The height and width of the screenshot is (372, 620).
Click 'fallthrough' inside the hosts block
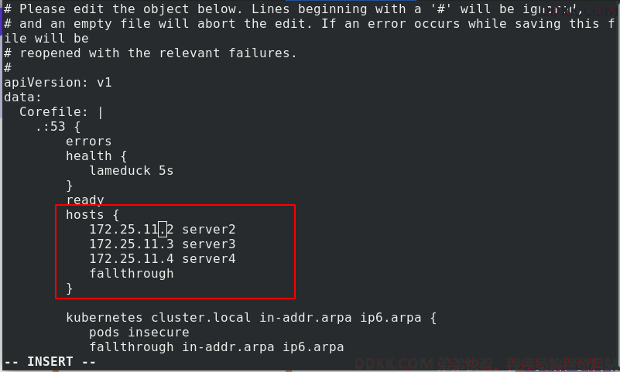[x=132, y=273]
